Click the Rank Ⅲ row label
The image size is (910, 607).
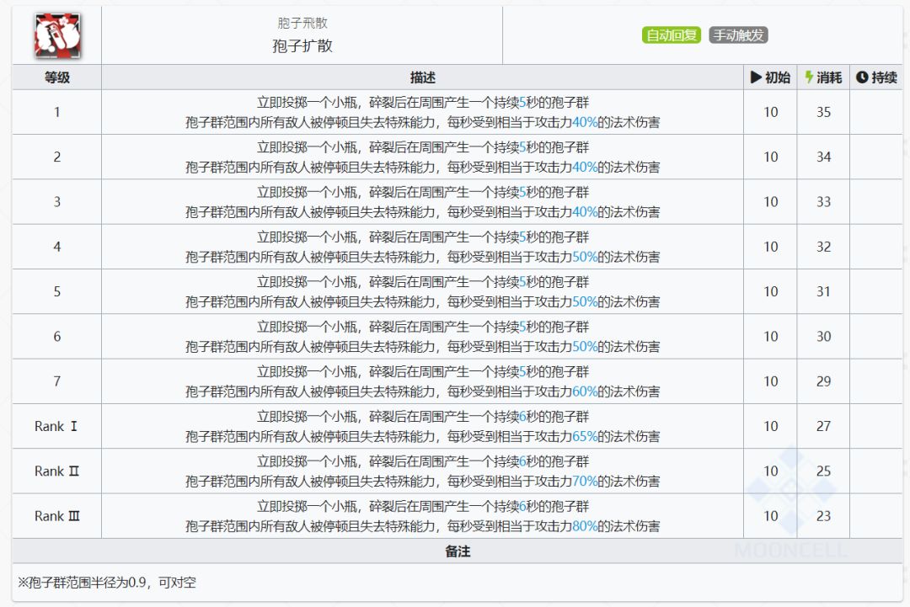pos(57,516)
